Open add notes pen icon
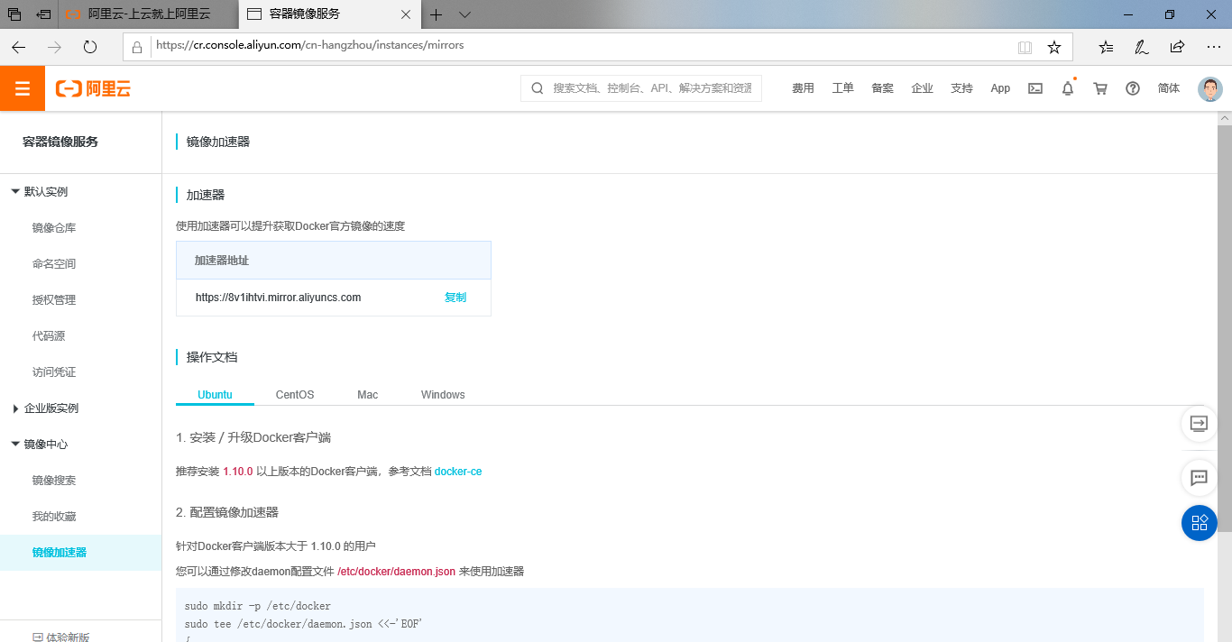This screenshot has width=1232, height=642. pyautogui.click(x=1142, y=47)
